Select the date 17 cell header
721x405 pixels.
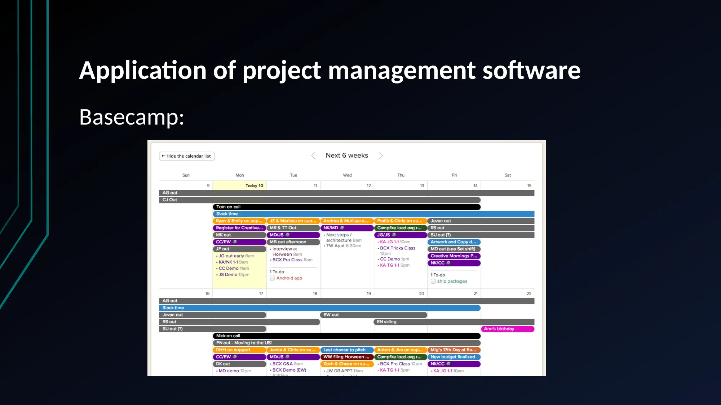pos(261,294)
